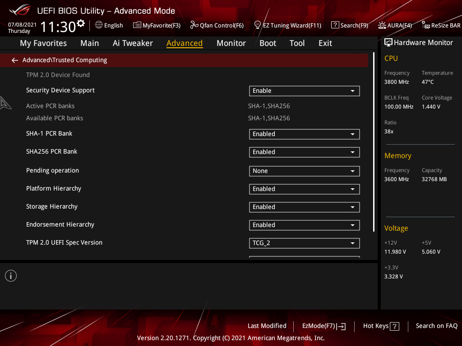The height and width of the screenshot is (346, 462).
Task: Click the AURA light icon
Action: point(382,25)
